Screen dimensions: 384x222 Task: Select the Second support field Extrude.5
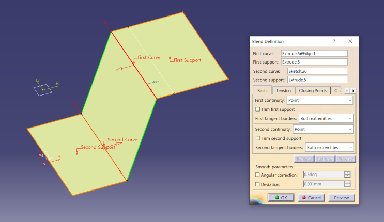318,80
